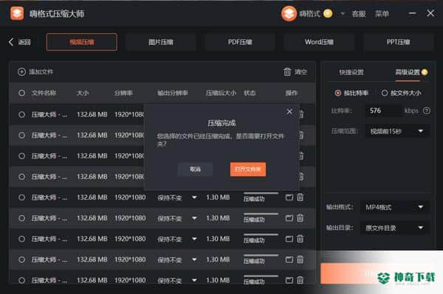This screenshot has height=294, width=443.
Task: Open the 嗨格式 user avatar
Action: point(289,13)
